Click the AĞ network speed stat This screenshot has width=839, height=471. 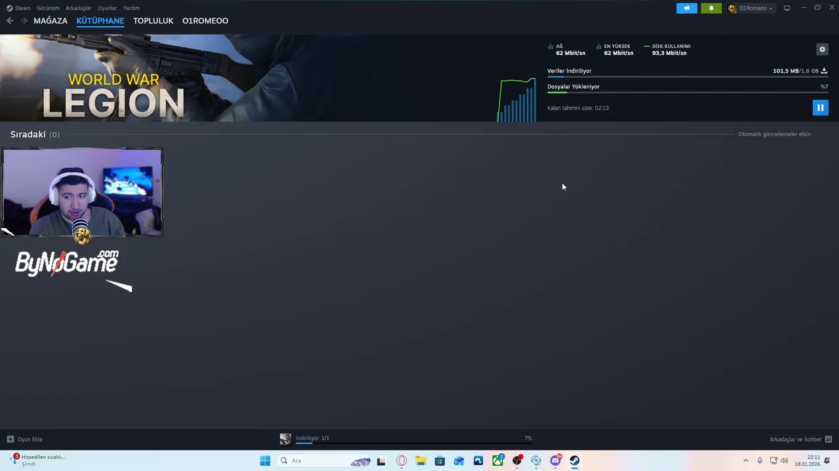click(x=567, y=50)
